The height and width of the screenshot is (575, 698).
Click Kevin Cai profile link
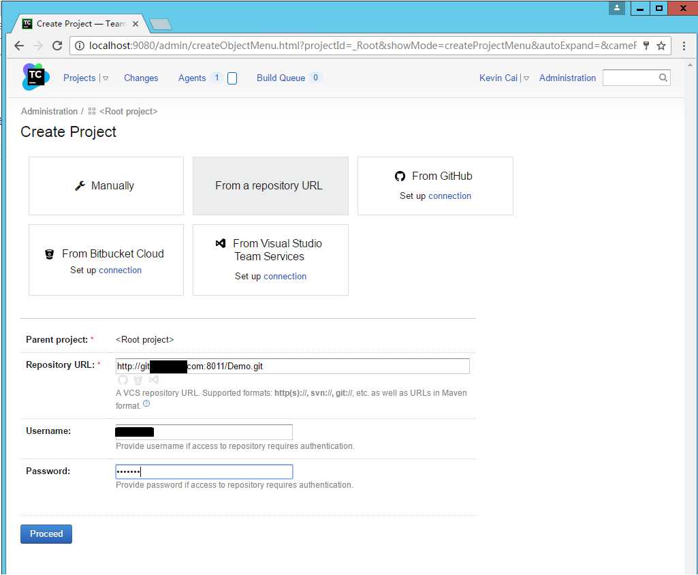point(498,78)
